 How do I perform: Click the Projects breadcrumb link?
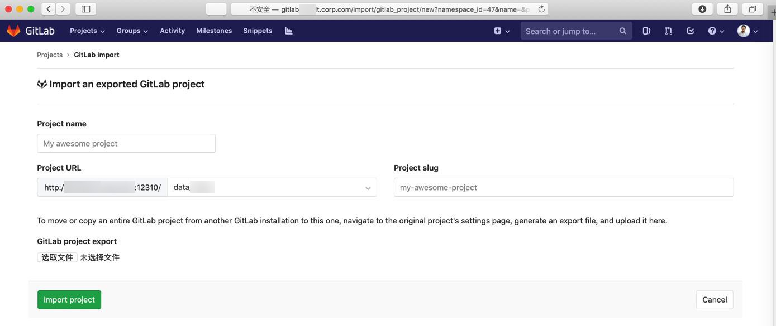tap(50, 55)
